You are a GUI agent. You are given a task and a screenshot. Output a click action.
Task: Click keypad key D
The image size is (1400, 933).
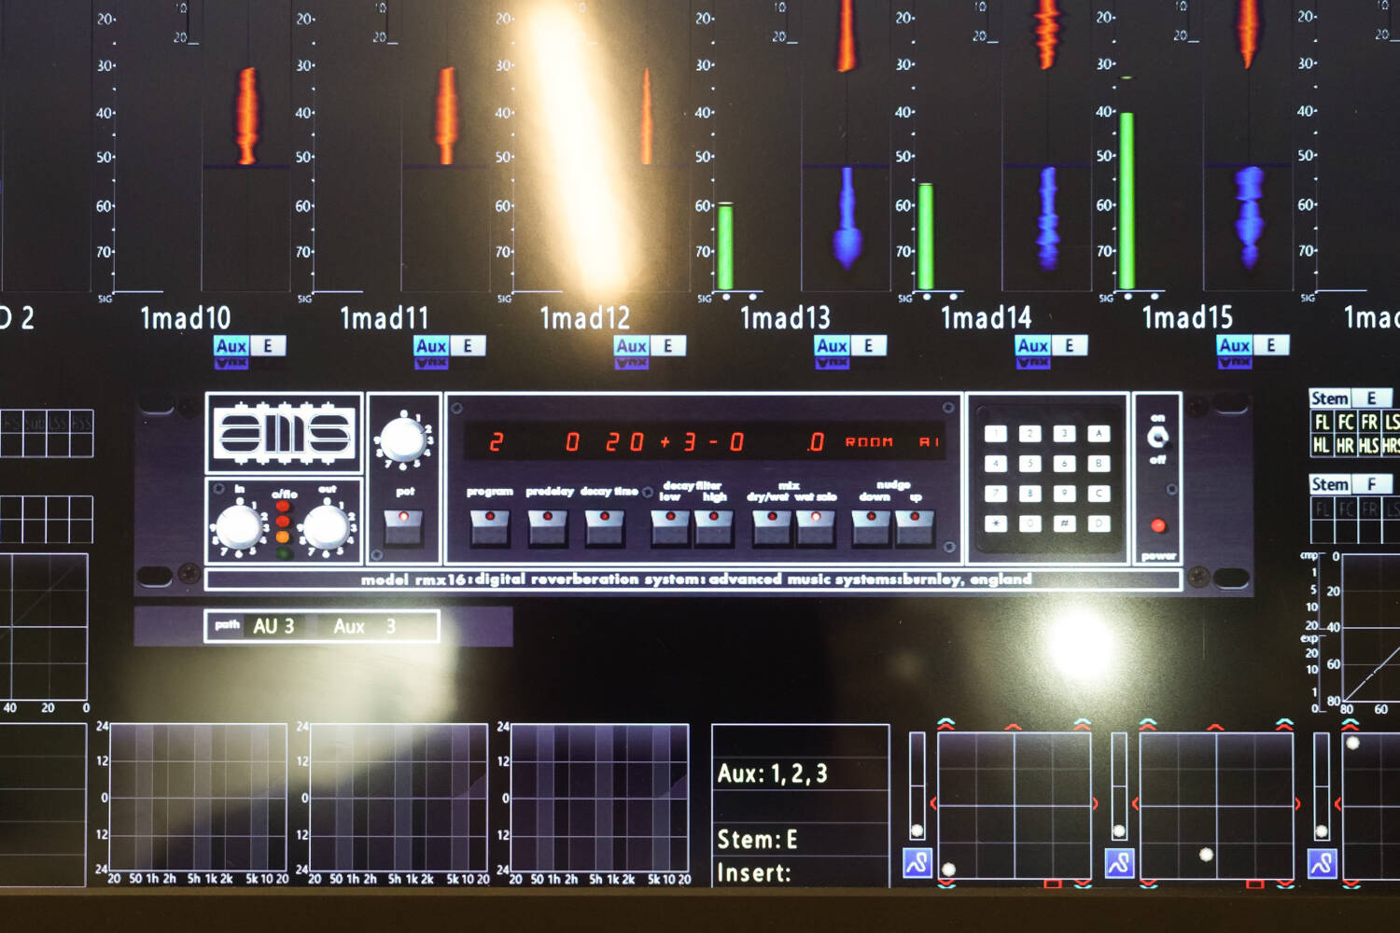click(1099, 523)
